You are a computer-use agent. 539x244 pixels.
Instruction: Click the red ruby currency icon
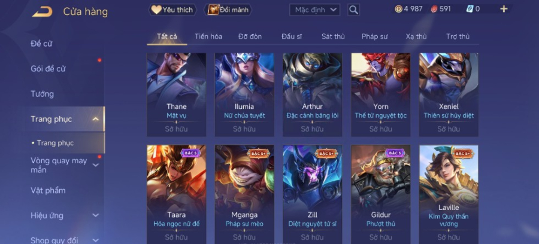434,9
